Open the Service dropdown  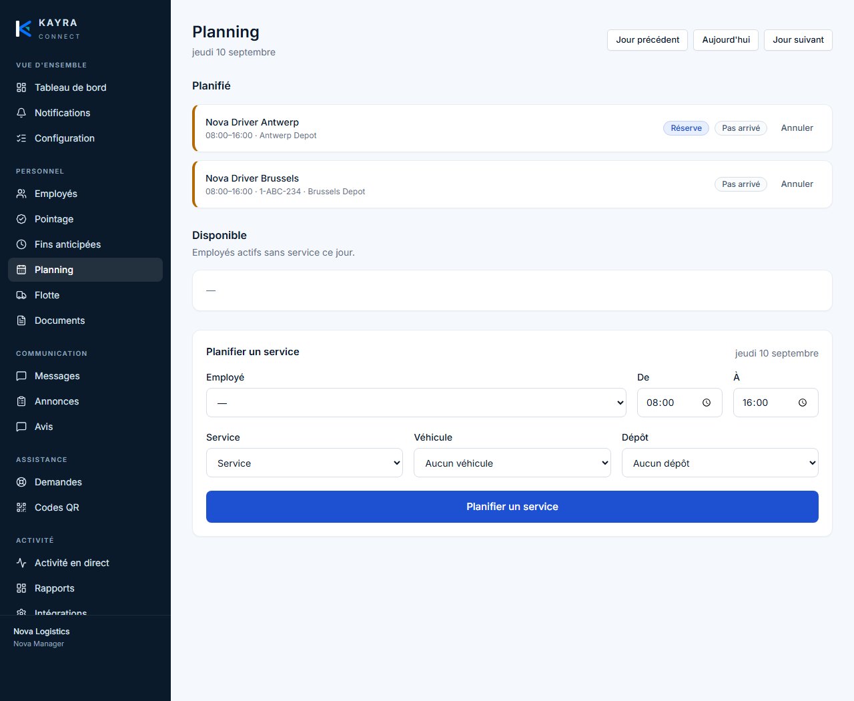pyautogui.click(x=304, y=463)
